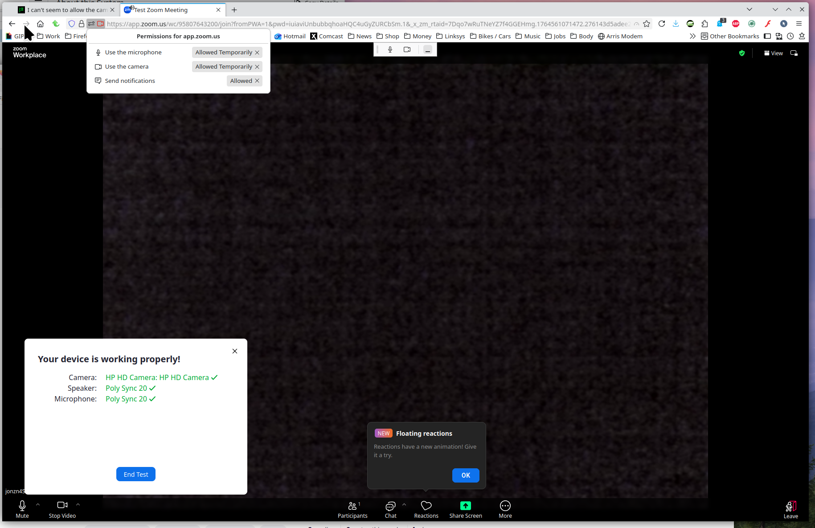Stop the video camera
This screenshot has width=815, height=528.
[x=62, y=509]
